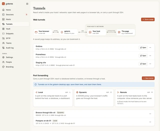Click the Vault icon
This screenshot has height=131, width=160.
pos(3,29)
